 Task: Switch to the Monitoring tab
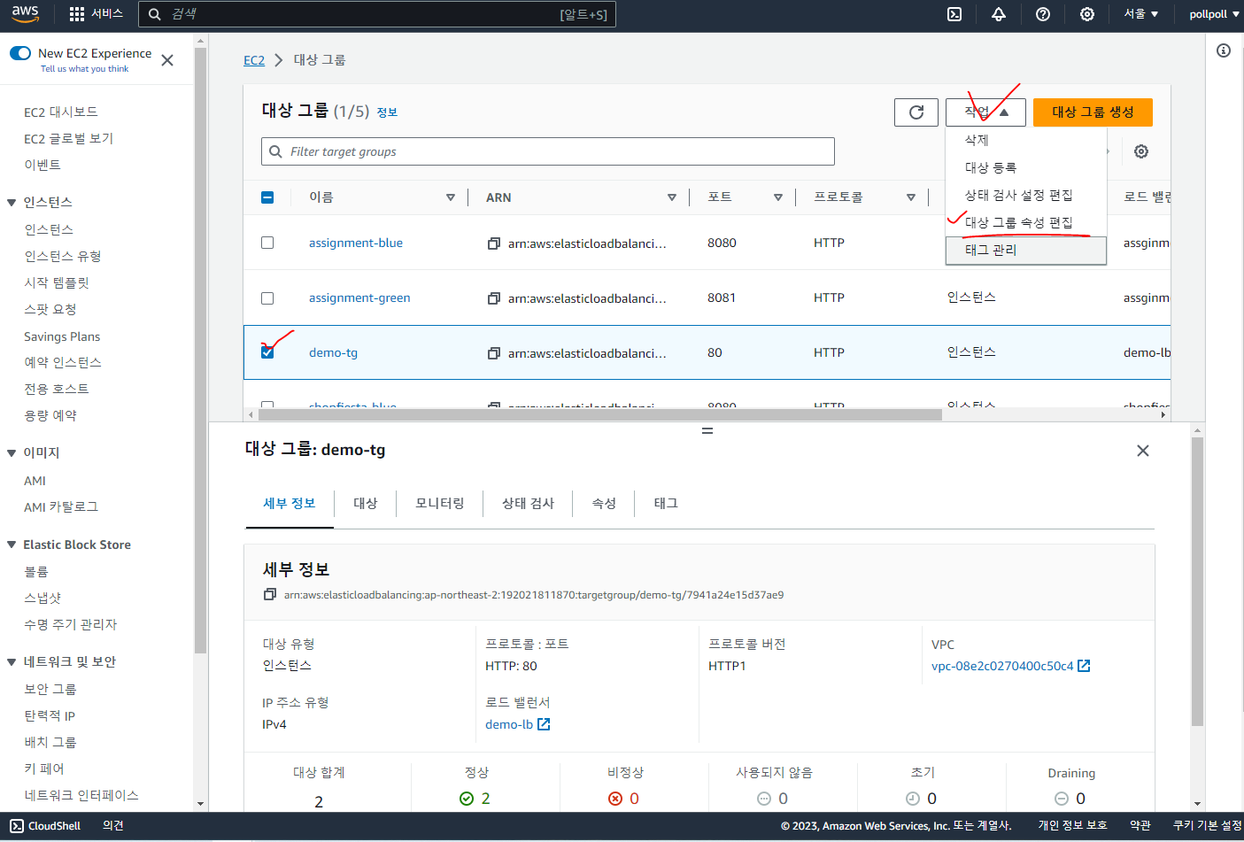(440, 503)
